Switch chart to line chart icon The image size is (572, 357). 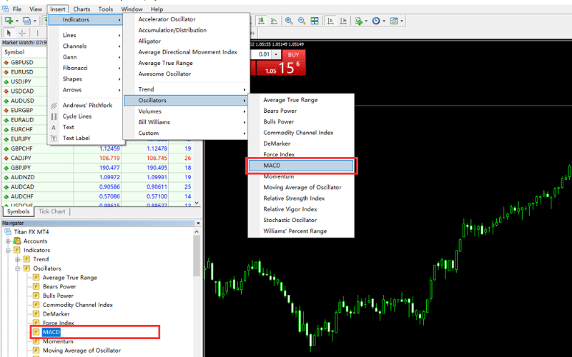coord(274,21)
